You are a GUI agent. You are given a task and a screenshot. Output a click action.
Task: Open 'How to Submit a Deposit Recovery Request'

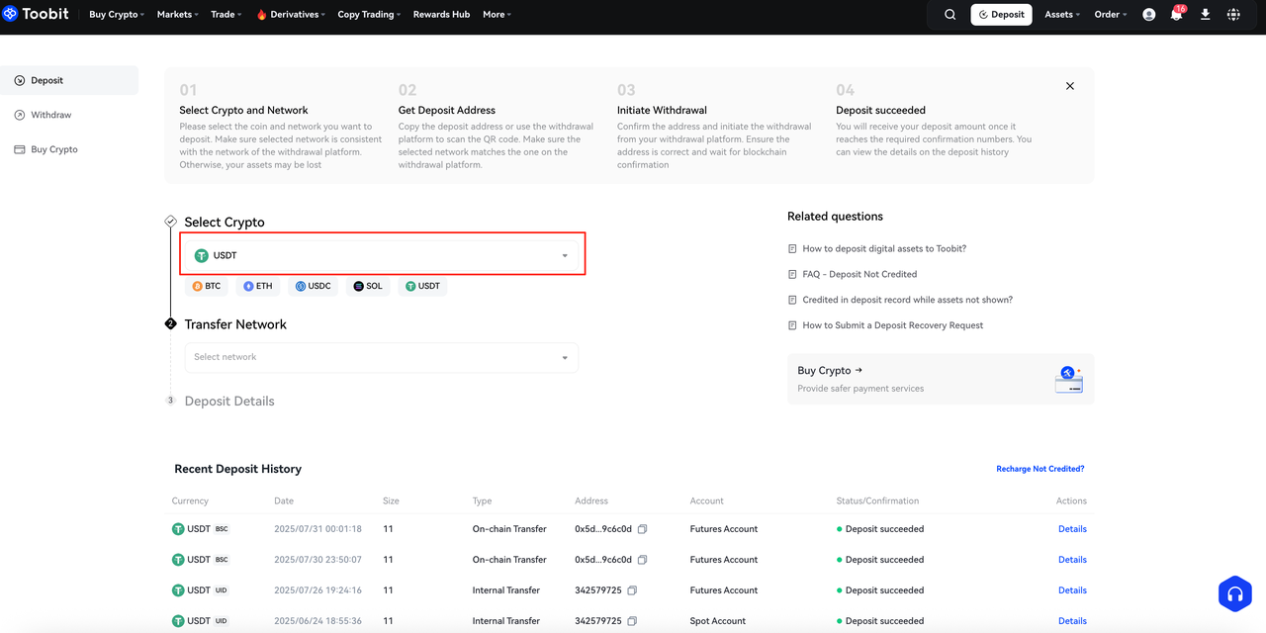point(893,325)
